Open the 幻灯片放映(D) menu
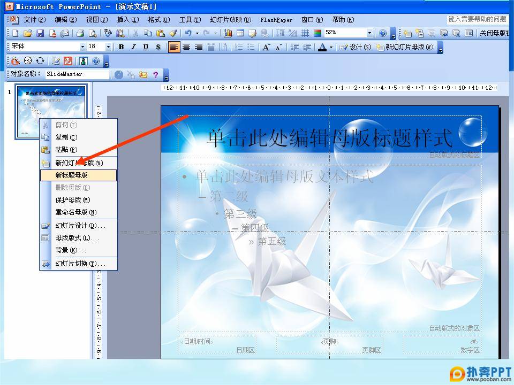This screenshot has height=385, width=514. (230, 20)
